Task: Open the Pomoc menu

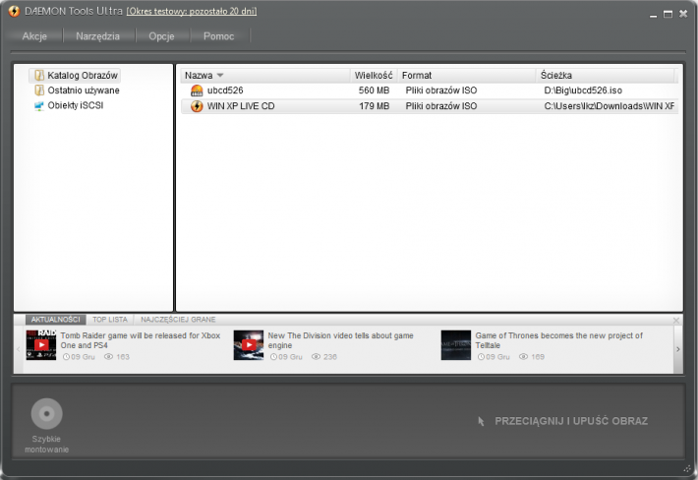Action: [218, 36]
